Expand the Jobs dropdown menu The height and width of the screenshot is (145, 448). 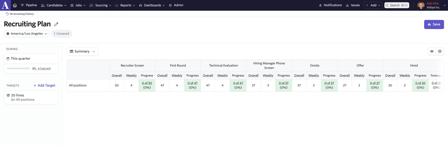coord(78,5)
